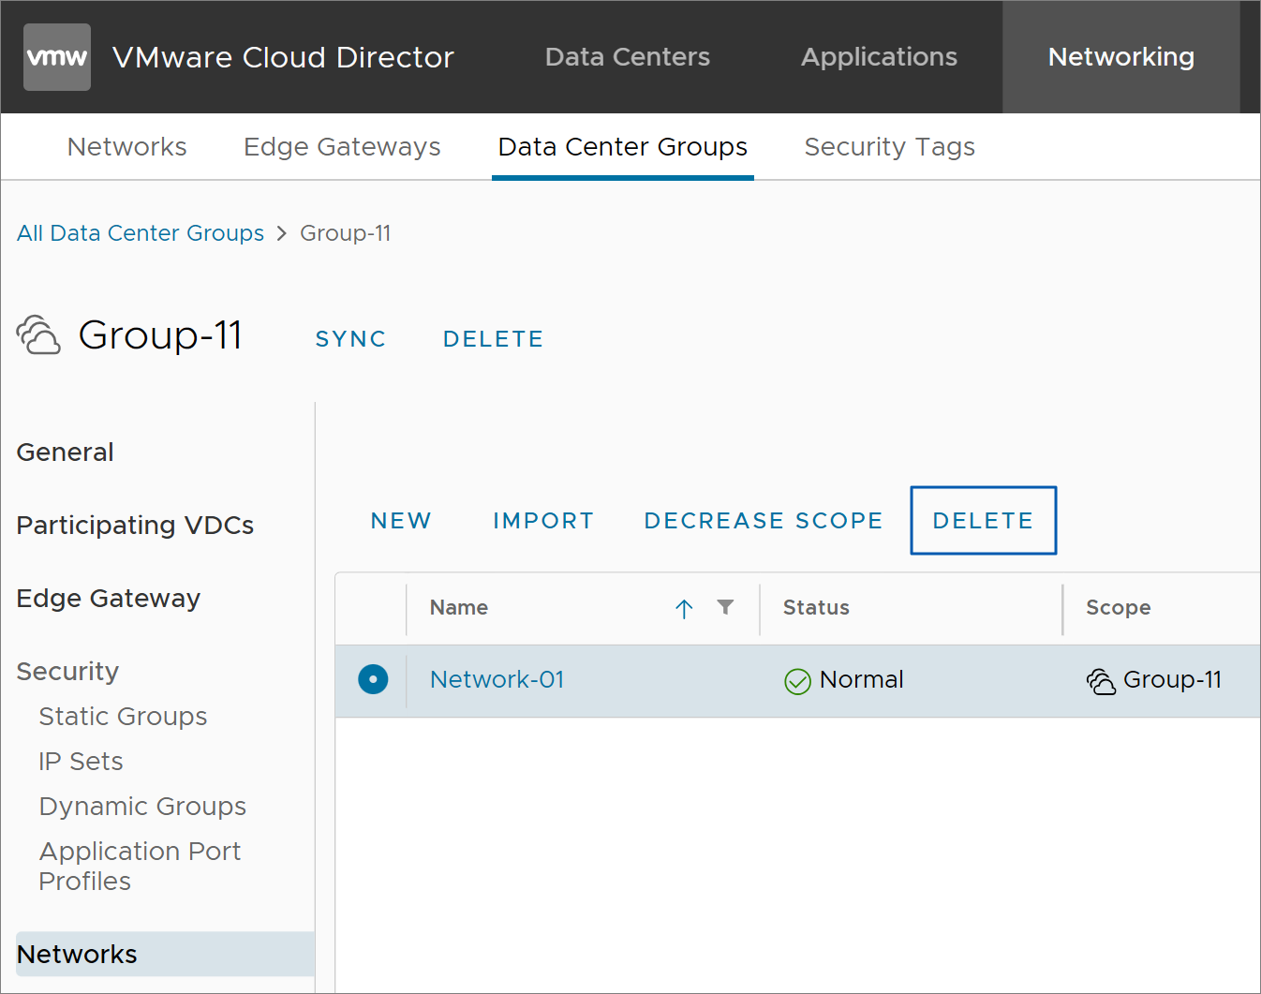Click the Scope cloud icon beside Group-11

point(1101,681)
